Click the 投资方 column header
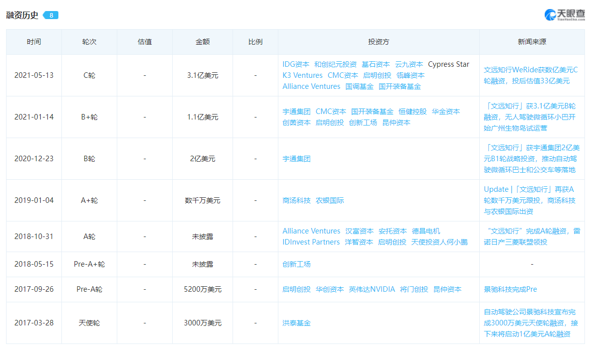Image resolution: width=590 pixels, height=346 pixels. pyautogui.click(x=379, y=42)
